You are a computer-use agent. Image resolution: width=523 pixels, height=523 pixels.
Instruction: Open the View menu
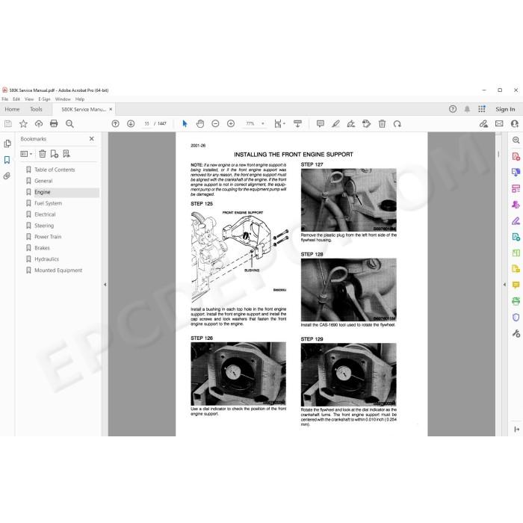(x=29, y=99)
